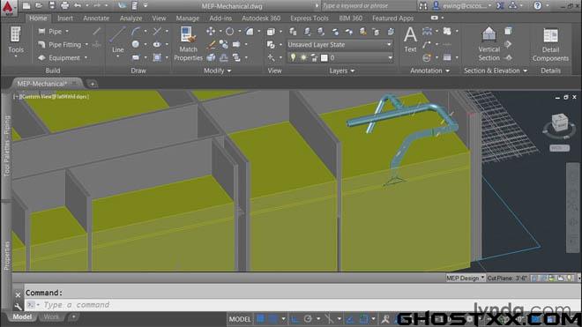
Task: Open the Manage ribbon tab
Action: click(188, 18)
